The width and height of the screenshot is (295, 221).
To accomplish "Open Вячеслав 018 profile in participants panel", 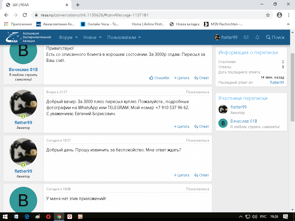I will point(243,121).
